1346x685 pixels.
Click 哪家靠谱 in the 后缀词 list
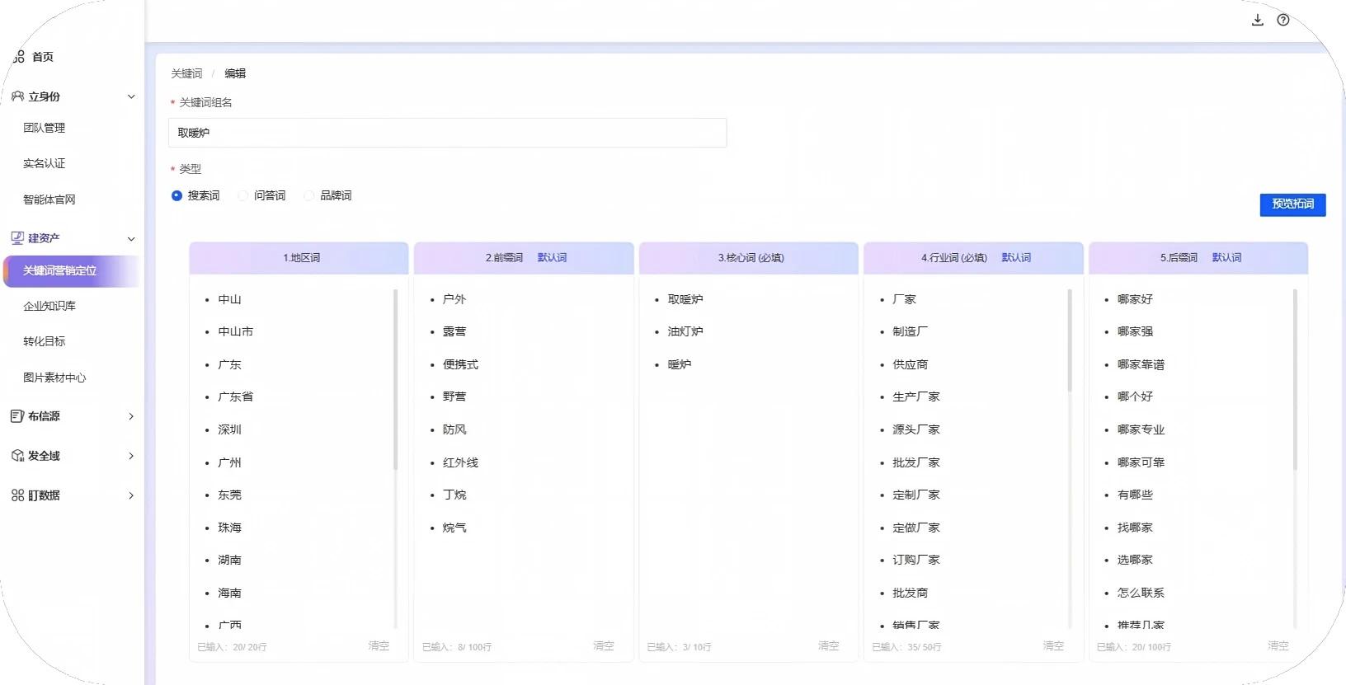pyautogui.click(x=1141, y=364)
